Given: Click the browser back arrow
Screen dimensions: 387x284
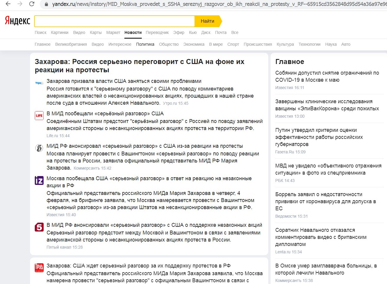Looking at the screenshot, I should tap(8, 4).
